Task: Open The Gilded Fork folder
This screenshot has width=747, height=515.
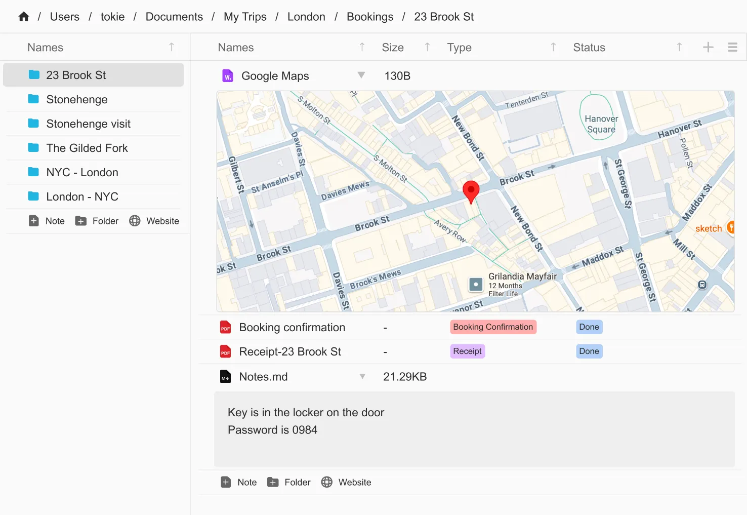Action: [87, 148]
